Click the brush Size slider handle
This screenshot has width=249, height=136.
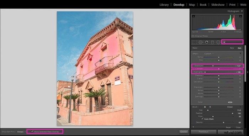coord(208,110)
